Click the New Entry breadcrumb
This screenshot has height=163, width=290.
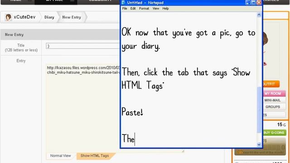point(72,17)
